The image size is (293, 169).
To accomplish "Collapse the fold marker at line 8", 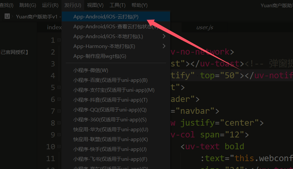I will (x=59, y=123).
